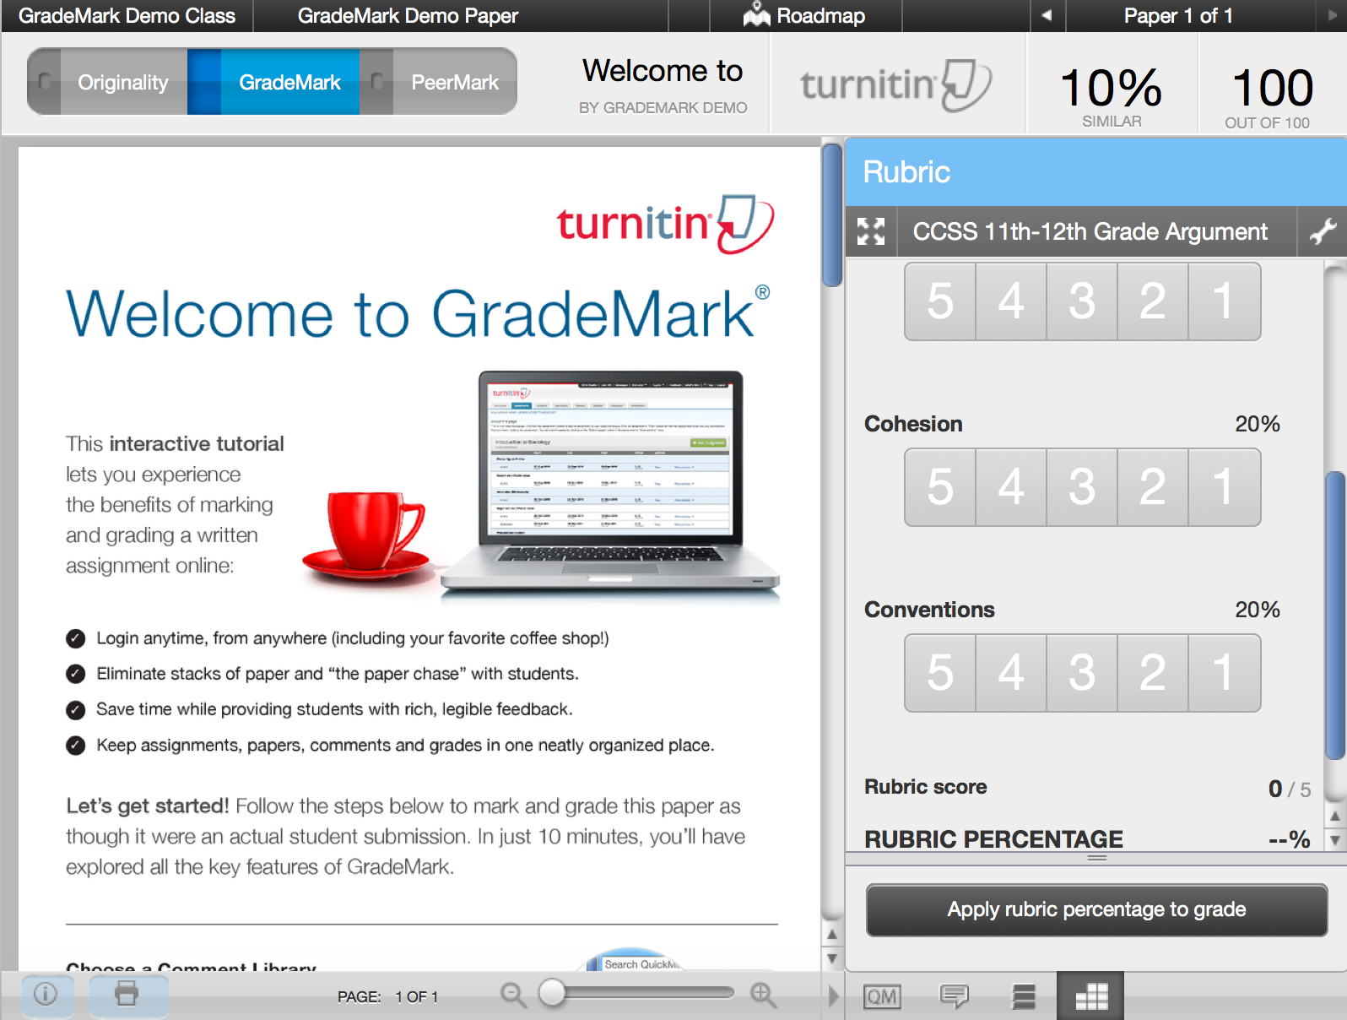The height and width of the screenshot is (1020, 1347).
Task: Open general comments panel
Action: click(954, 997)
